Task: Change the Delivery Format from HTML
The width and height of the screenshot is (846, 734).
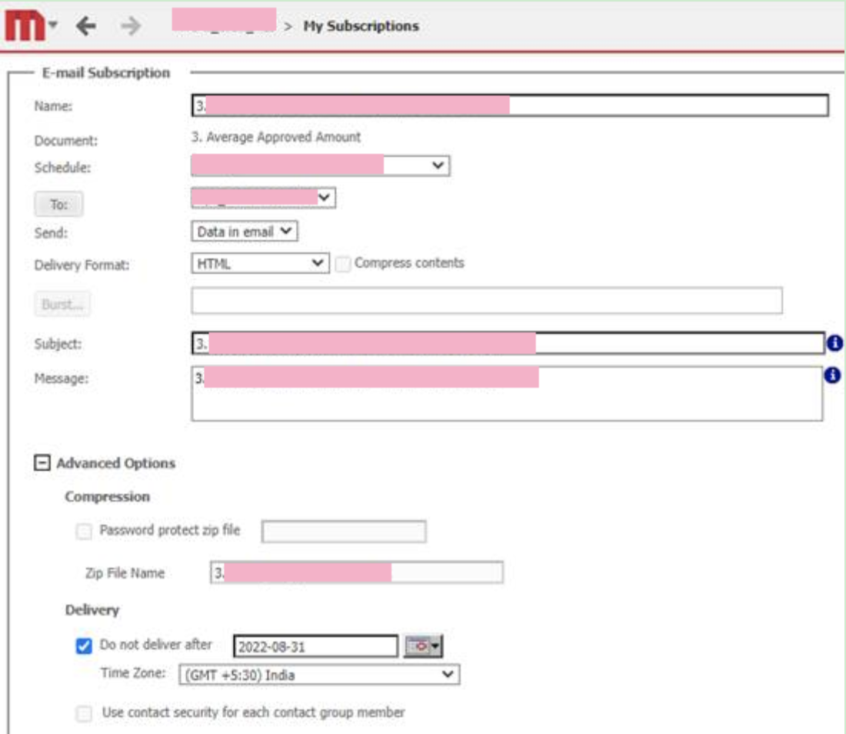Action: coord(319,262)
